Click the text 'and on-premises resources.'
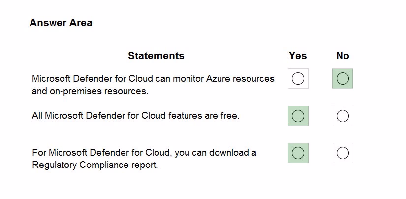This screenshot has width=406, height=199. click(90, 91)
